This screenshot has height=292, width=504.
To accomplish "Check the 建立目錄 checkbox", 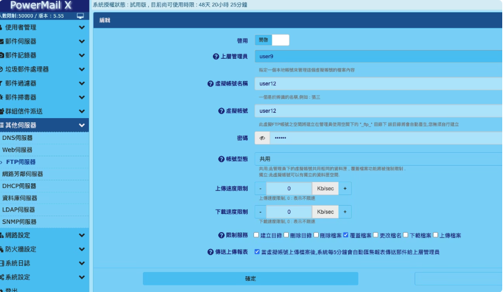I will (x=256, y=235).
